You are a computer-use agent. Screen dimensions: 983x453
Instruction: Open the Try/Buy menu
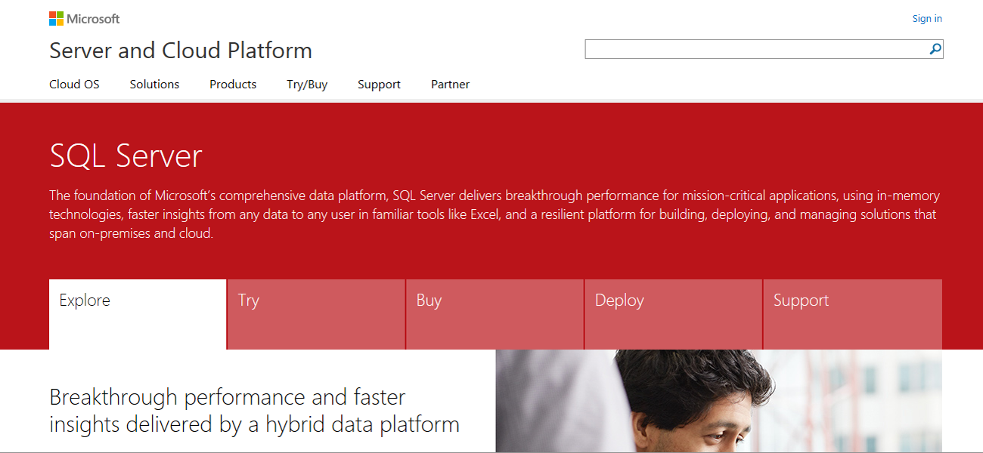(307, 85)
